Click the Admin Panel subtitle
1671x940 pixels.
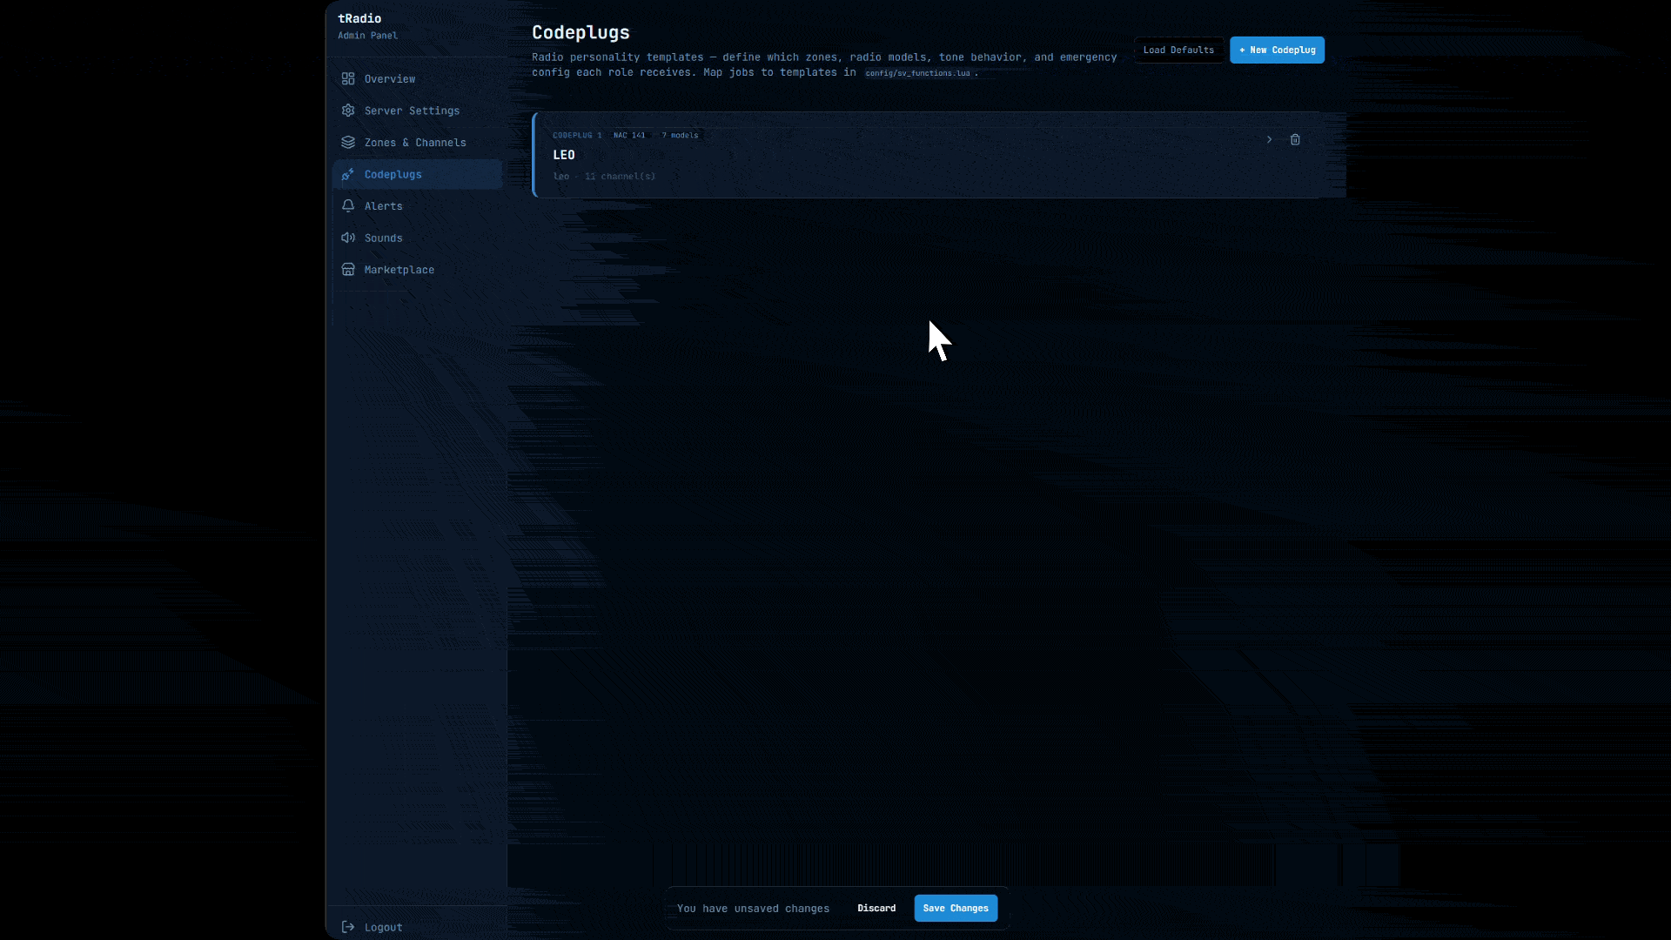[x=367, y=36]
